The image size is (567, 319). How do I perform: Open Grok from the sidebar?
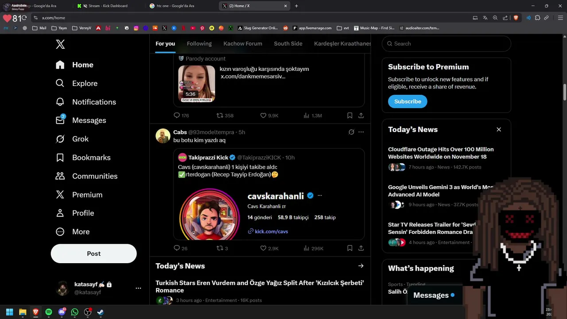pyautogui.click(x=72, y=139)
